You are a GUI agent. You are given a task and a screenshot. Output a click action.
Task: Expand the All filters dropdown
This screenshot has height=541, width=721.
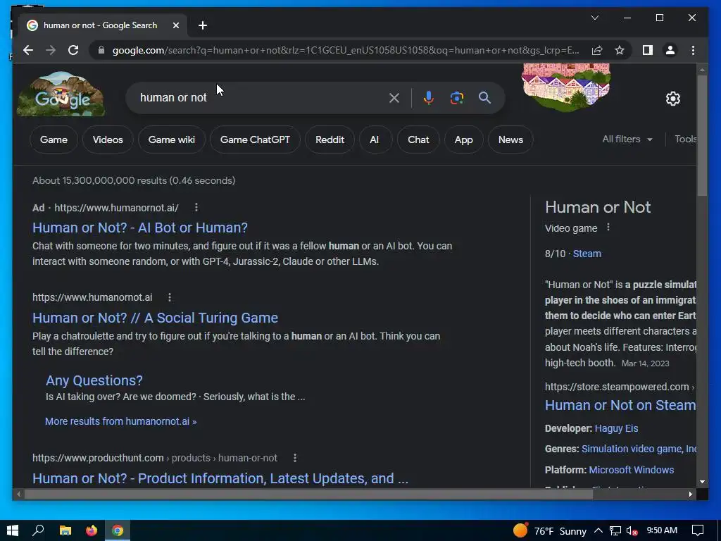point(627,139)
